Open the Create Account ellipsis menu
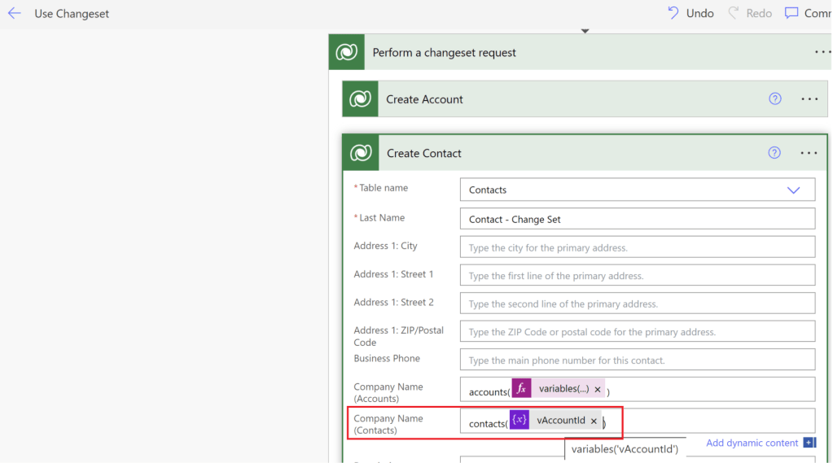 click(x=809, y=99)
